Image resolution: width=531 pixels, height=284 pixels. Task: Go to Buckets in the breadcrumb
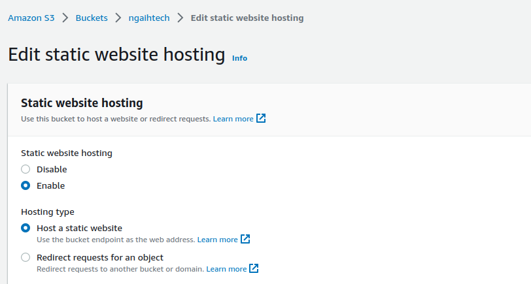pyautogui.click(x=92, y=18)
